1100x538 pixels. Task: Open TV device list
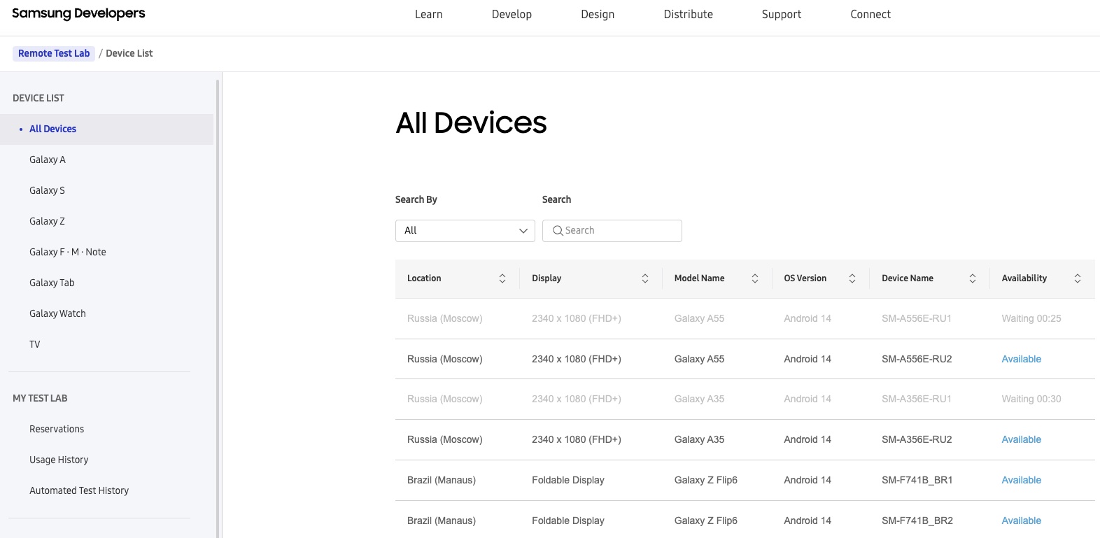pyautogui.click(x=35, y=345)
